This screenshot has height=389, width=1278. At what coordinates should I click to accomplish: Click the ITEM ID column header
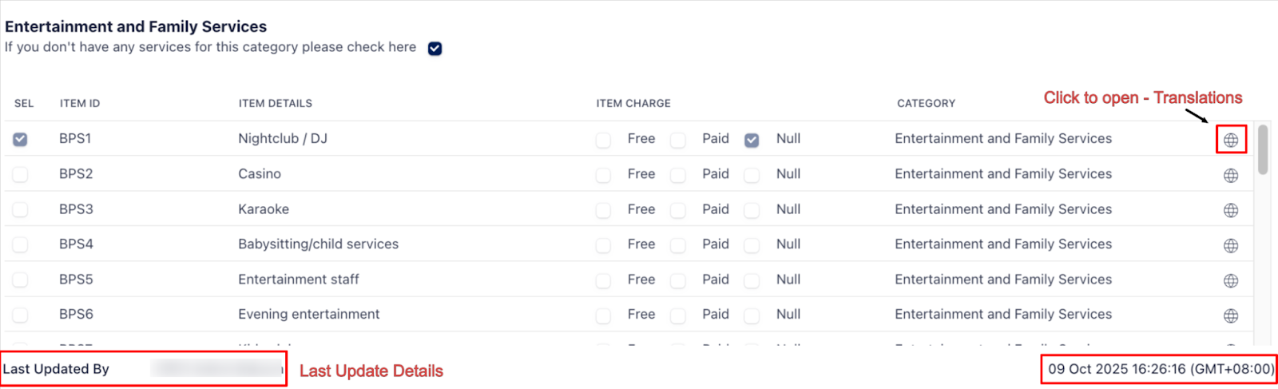pos(80,104)
